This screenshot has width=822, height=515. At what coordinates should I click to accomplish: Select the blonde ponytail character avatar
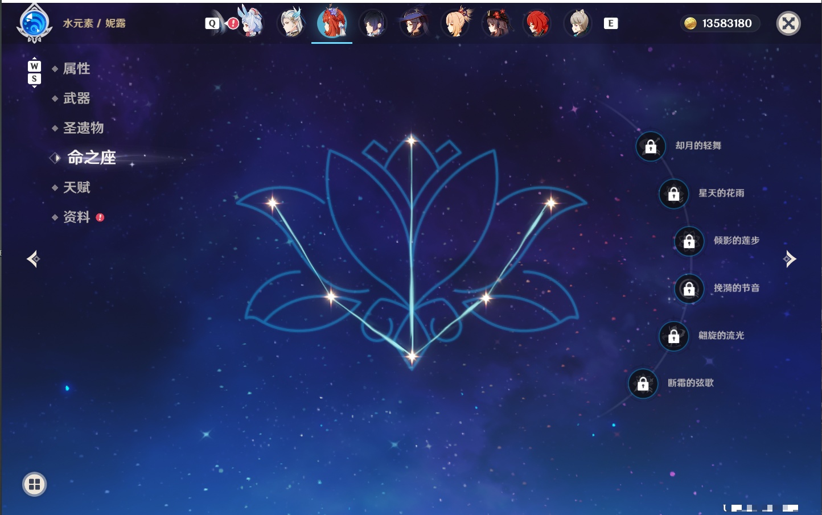coord(456,23)
